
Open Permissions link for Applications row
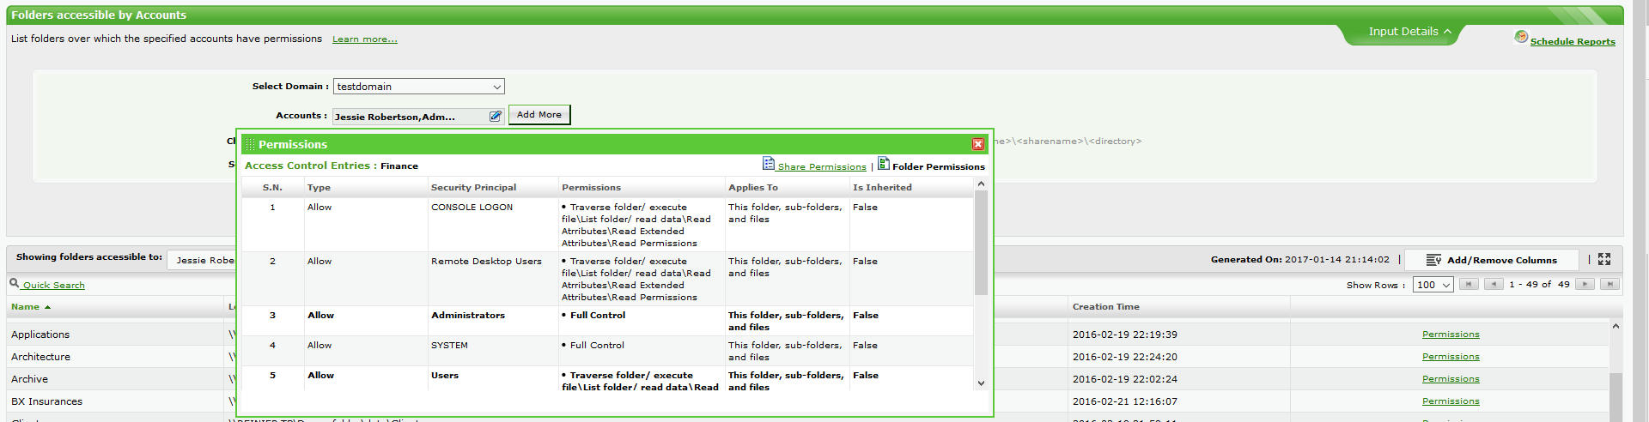click(1451, 335)
